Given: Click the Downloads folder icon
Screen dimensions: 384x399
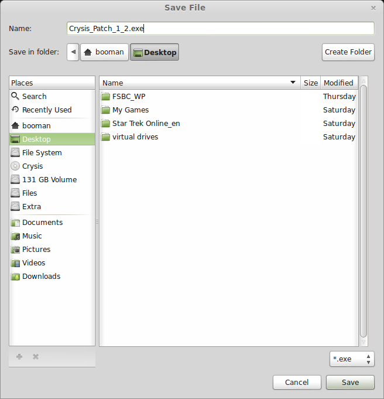Looking at the screenshot, I should [x=15, y=277].
